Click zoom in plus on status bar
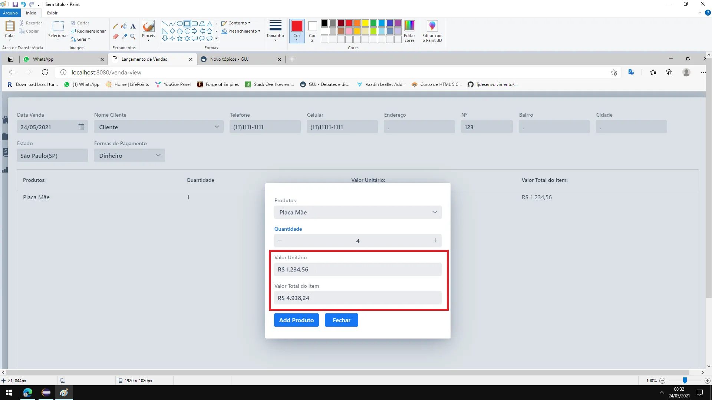712x400 pixels. (x=707, y=381)
